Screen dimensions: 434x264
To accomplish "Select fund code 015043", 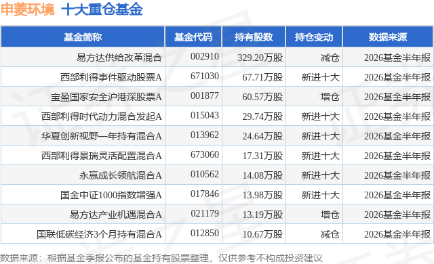I will (x=205, y=116).
